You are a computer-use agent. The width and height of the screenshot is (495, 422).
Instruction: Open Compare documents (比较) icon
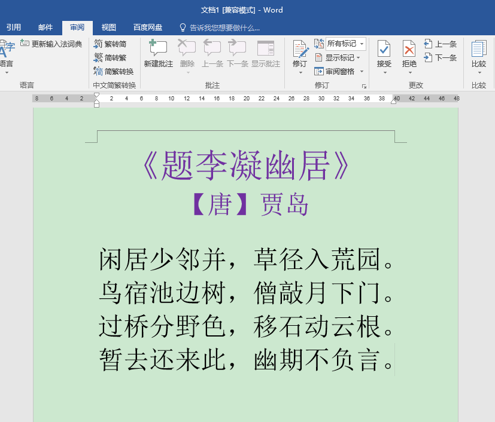coord(479,48)
